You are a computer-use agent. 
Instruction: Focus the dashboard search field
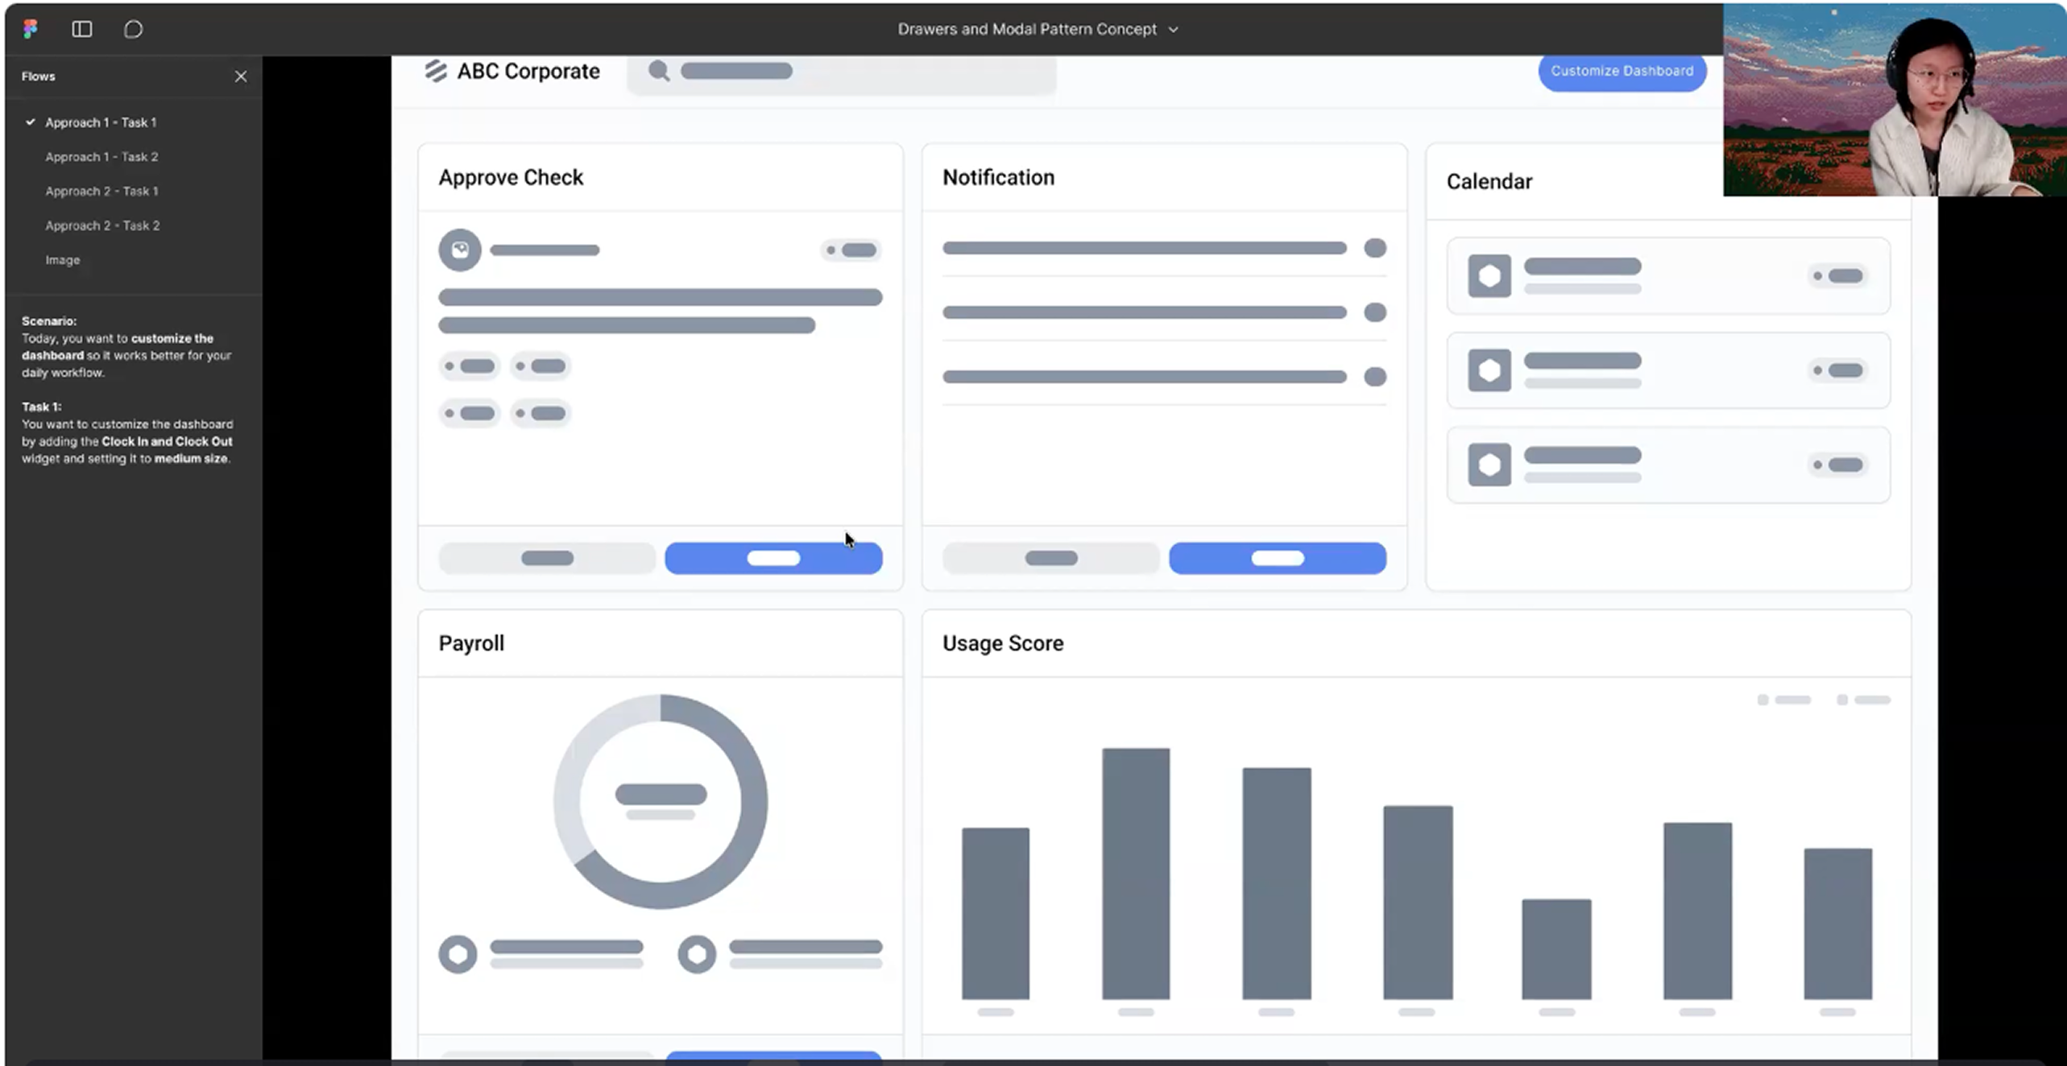coord(842,72)
